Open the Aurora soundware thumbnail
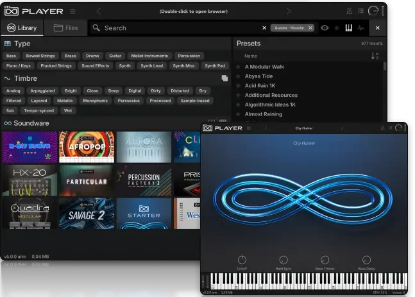This screenshot has width=415, height=297. coord(144,147)
